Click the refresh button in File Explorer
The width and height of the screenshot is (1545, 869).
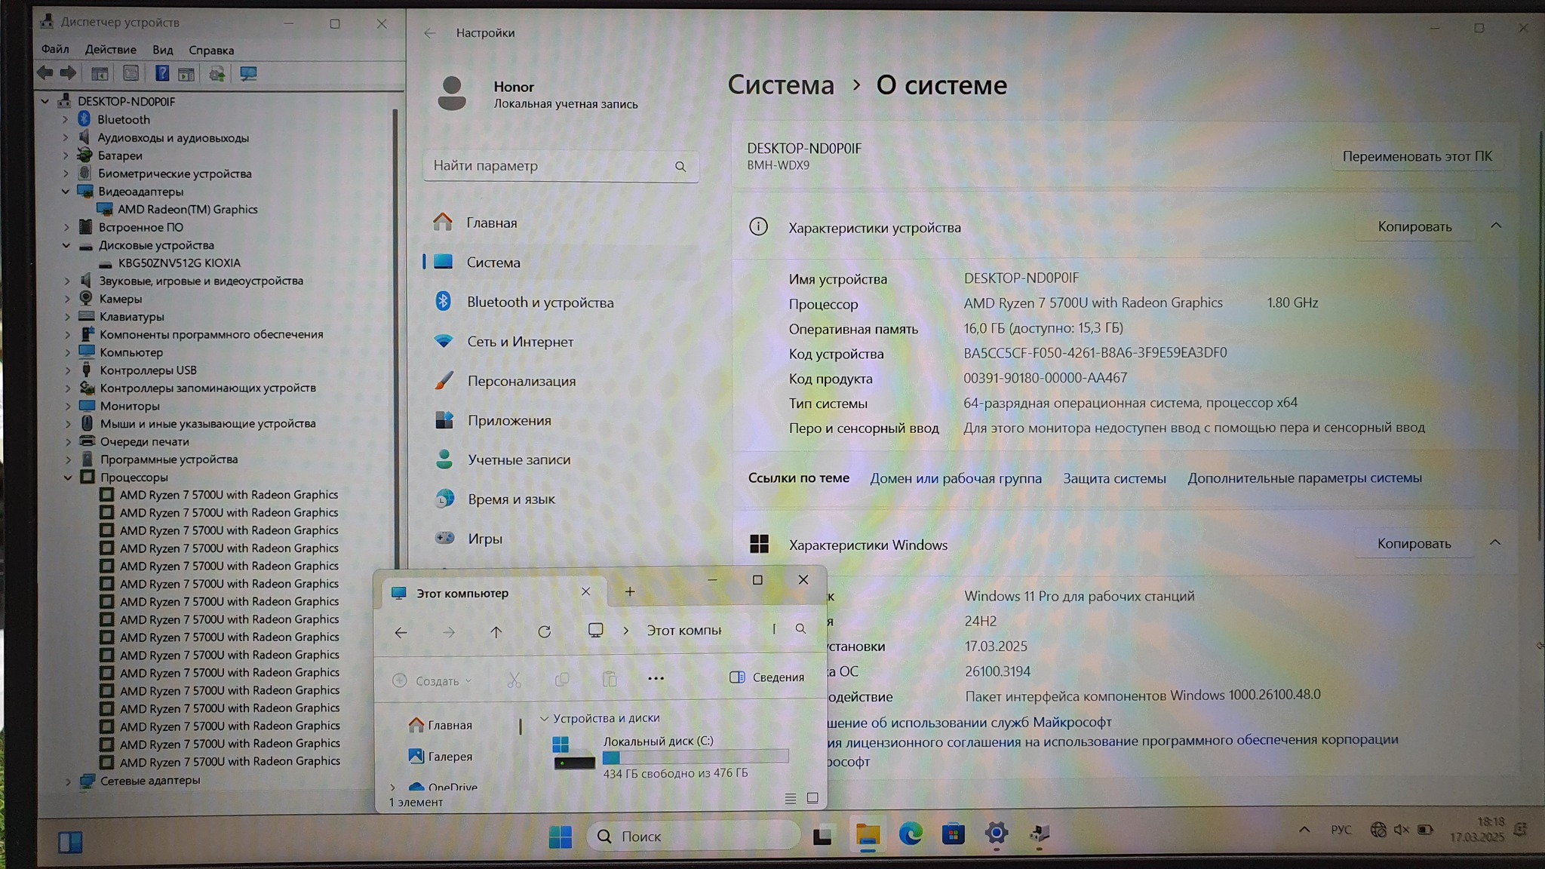coord(544,631)
